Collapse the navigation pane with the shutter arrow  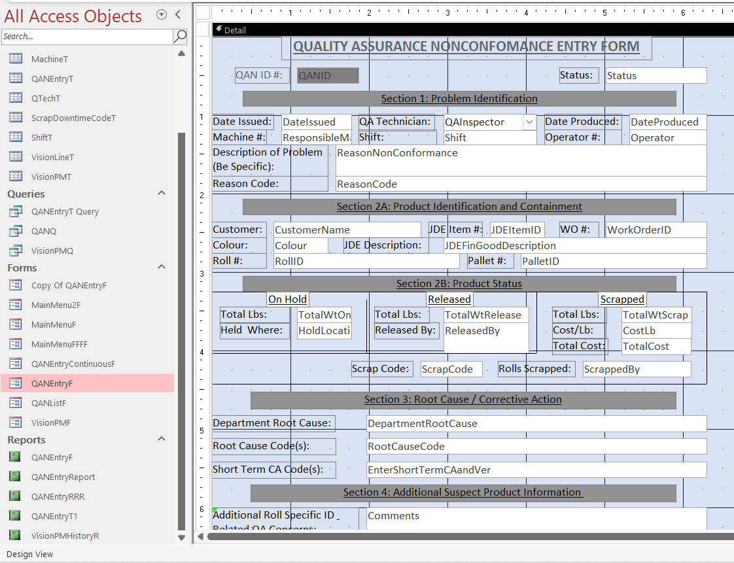[x=178, y=14]
